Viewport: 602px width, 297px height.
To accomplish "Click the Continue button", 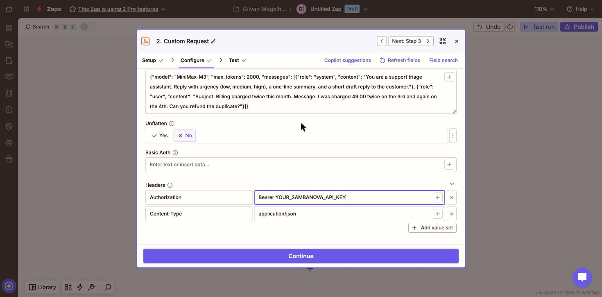I will (x=301, y=256).
